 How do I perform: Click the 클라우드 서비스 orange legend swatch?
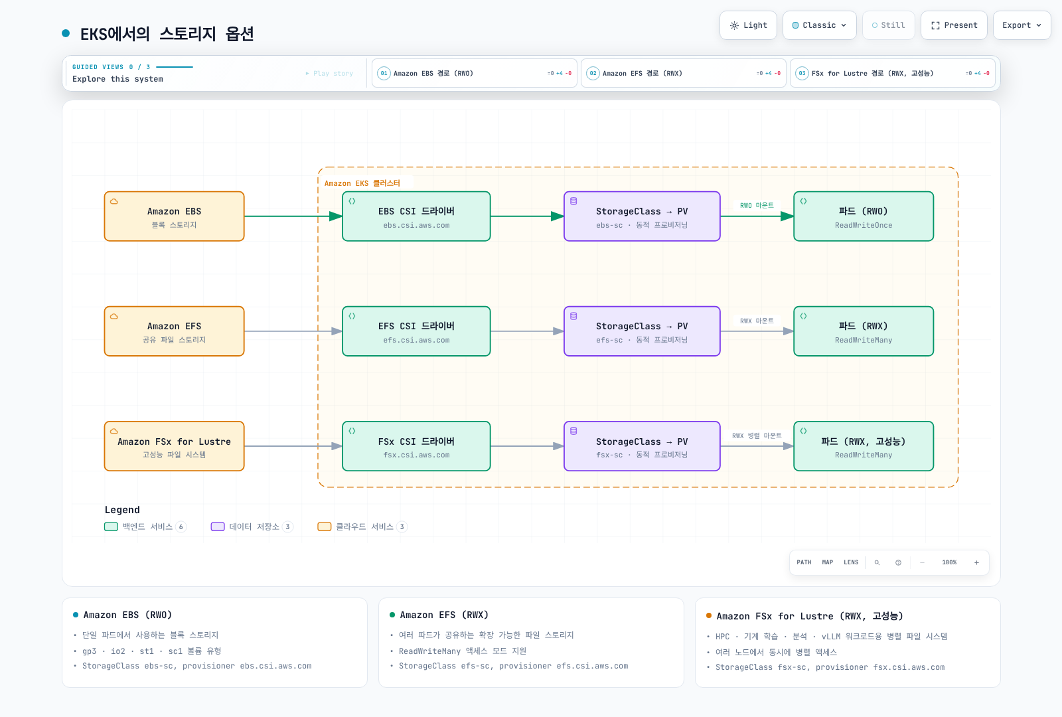click(325, 526)
